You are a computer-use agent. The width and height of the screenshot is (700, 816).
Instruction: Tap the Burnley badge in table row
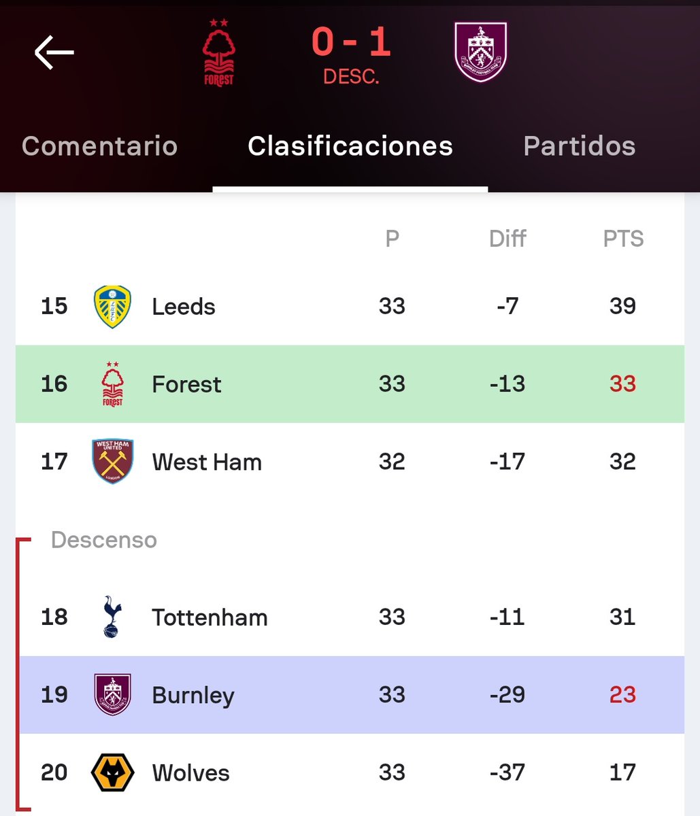click(112, 695)
